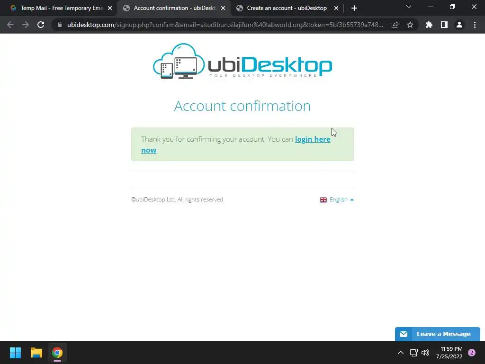Image resolution: width=485 pixels, height=364 pixels.
Task: Click the tab search chevron
Action: pos(409,7)
